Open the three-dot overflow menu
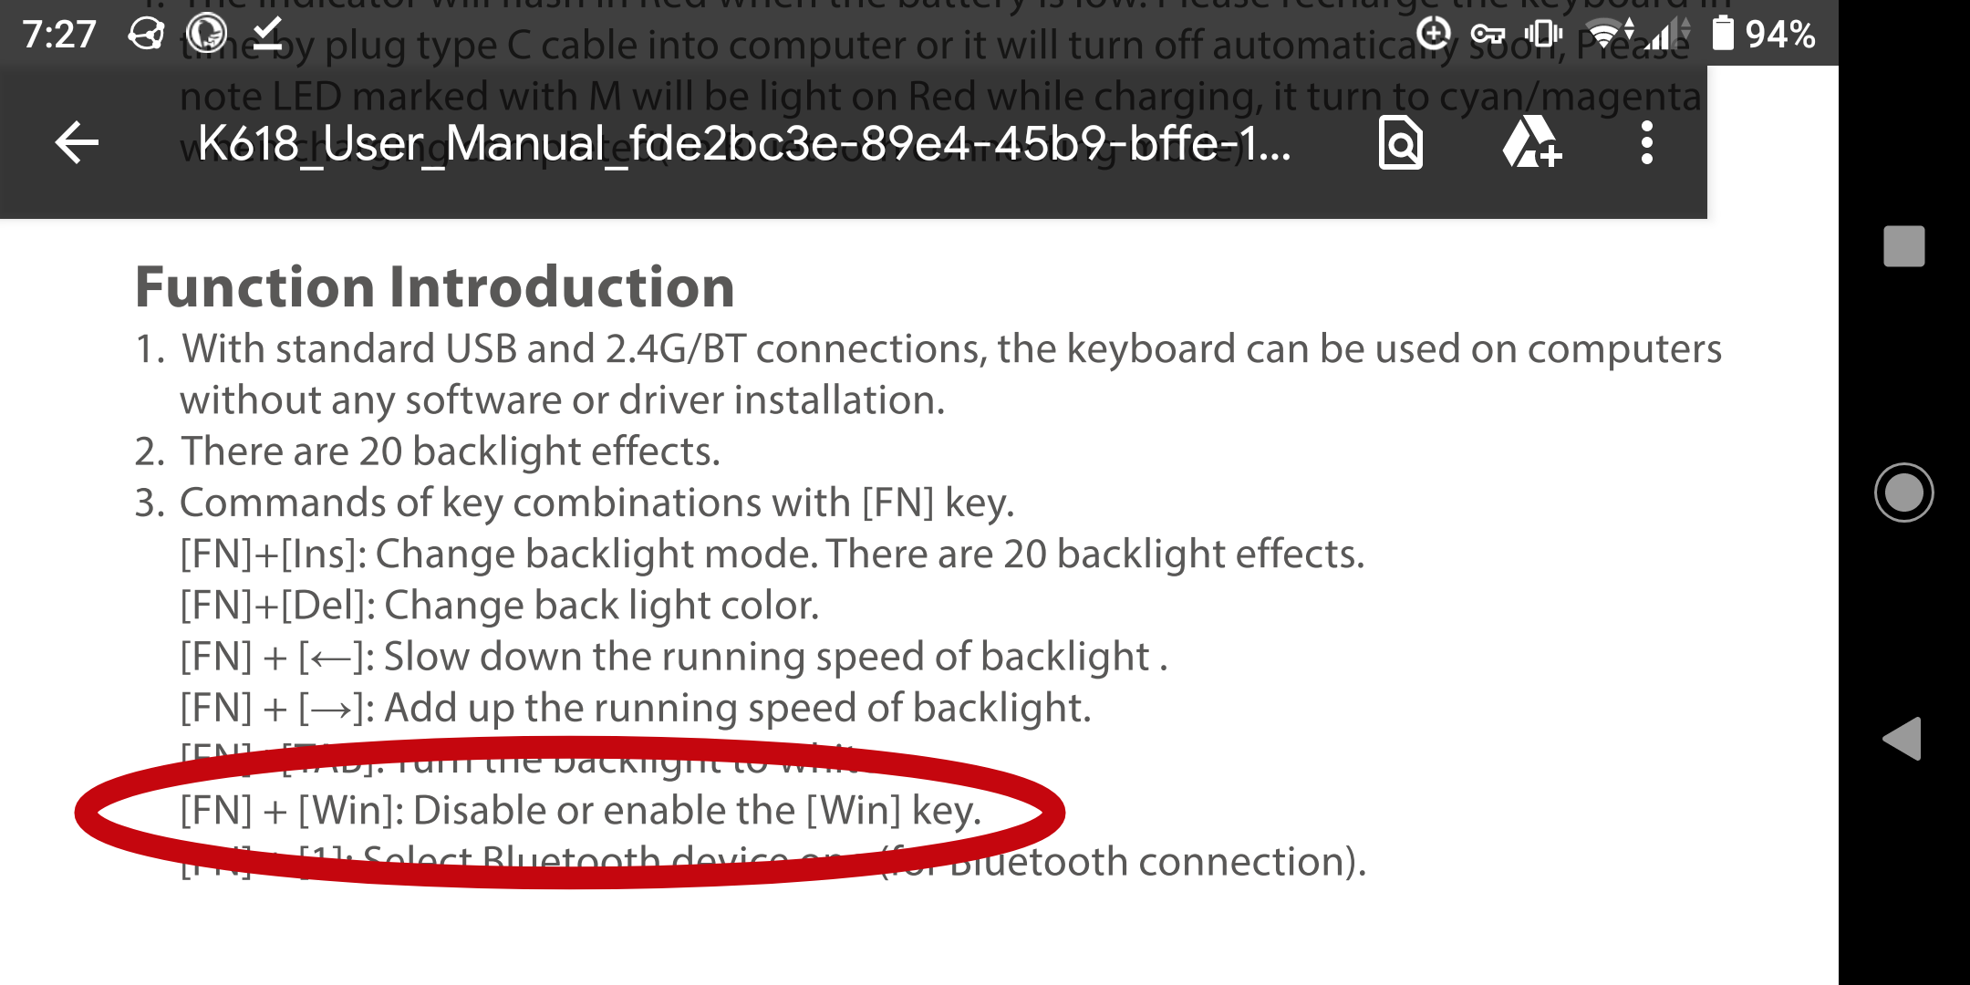The image size is (1970, 985). pos(1646,143)
